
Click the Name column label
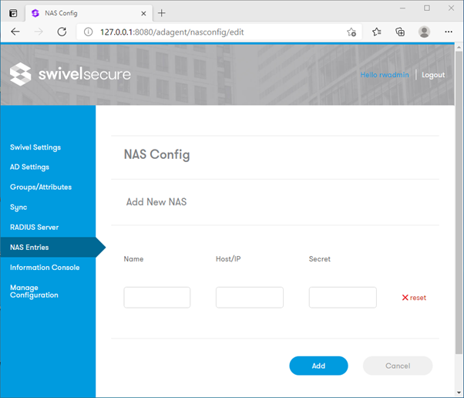click(133, 259)
